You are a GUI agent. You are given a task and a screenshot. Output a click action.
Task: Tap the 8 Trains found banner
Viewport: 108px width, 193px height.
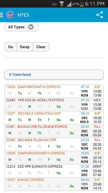(x=54, y=74)
